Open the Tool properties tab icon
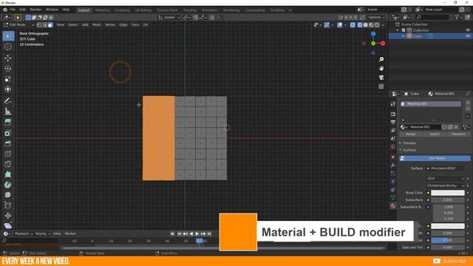Screen dimensions: 473x266 point(392,104)
